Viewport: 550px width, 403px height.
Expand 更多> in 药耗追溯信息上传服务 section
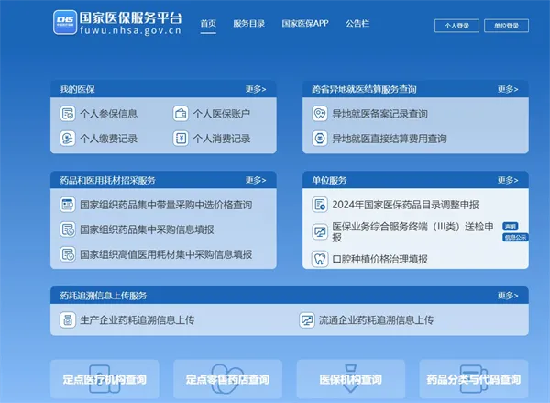[x=508, y=296]
